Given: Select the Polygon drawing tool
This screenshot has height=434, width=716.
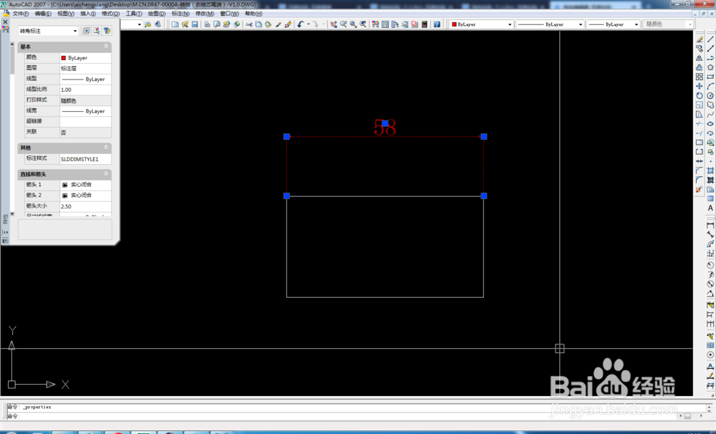Looking at the screenshot, I should [x=710, y=67].
